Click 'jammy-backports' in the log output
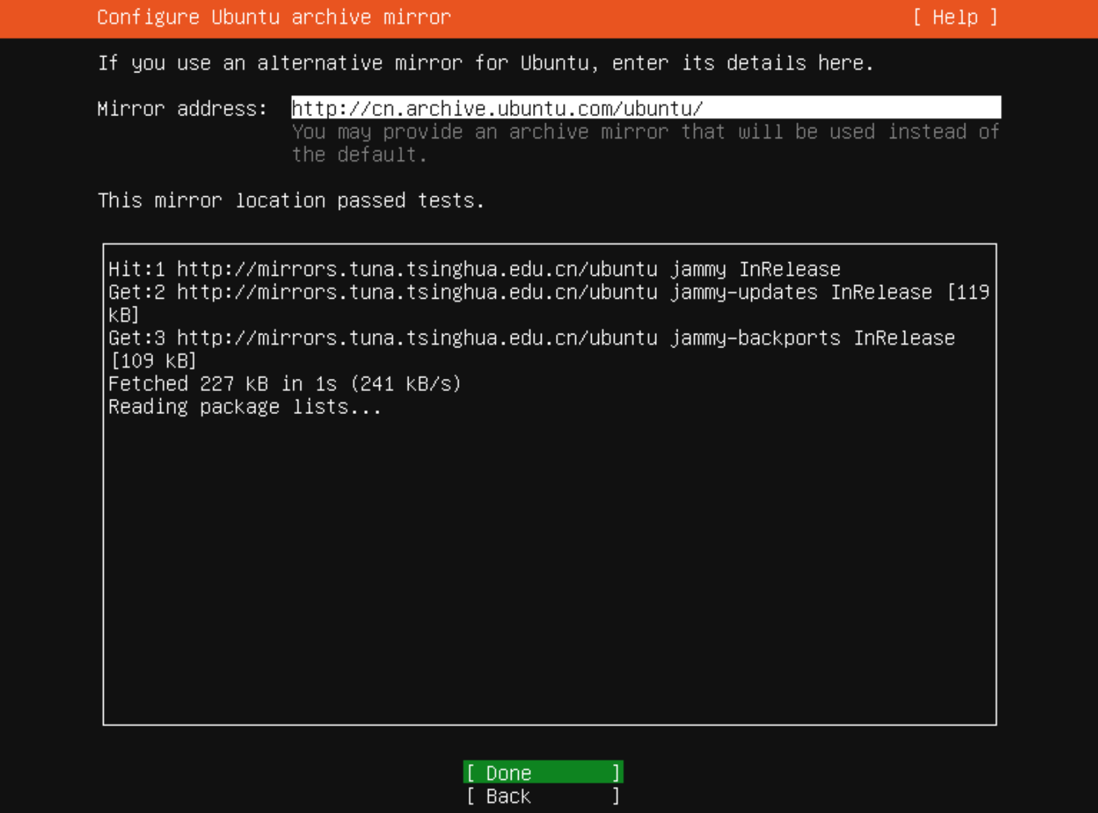The image size is (1098, 813). pos(755,338)
